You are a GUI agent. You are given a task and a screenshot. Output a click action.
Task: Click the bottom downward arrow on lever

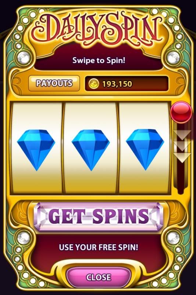(x=182, y=158)
